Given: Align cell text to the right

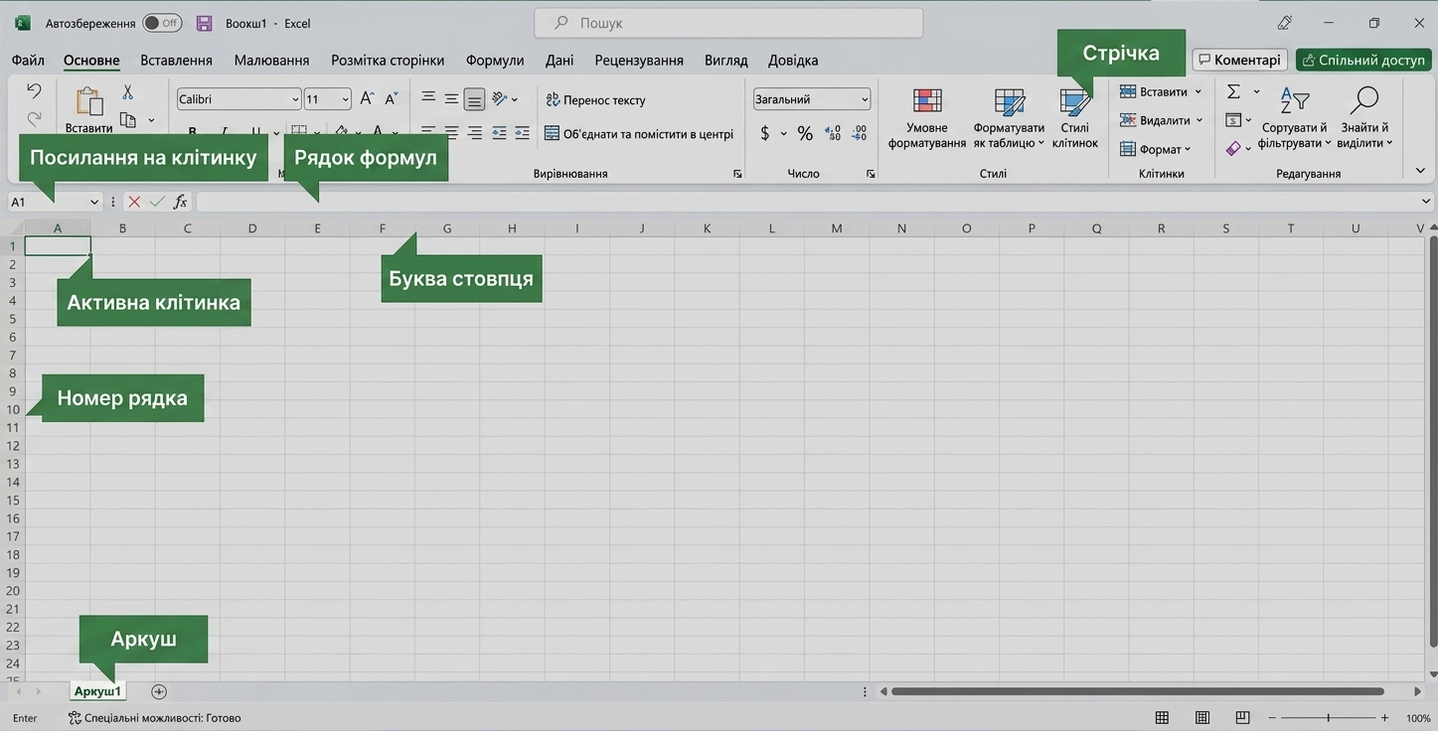Looking at the screenshot, I should pos(475,132).
